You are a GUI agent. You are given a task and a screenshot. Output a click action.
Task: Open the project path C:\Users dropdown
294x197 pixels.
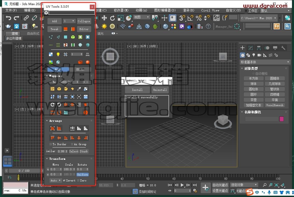point(259,18)
